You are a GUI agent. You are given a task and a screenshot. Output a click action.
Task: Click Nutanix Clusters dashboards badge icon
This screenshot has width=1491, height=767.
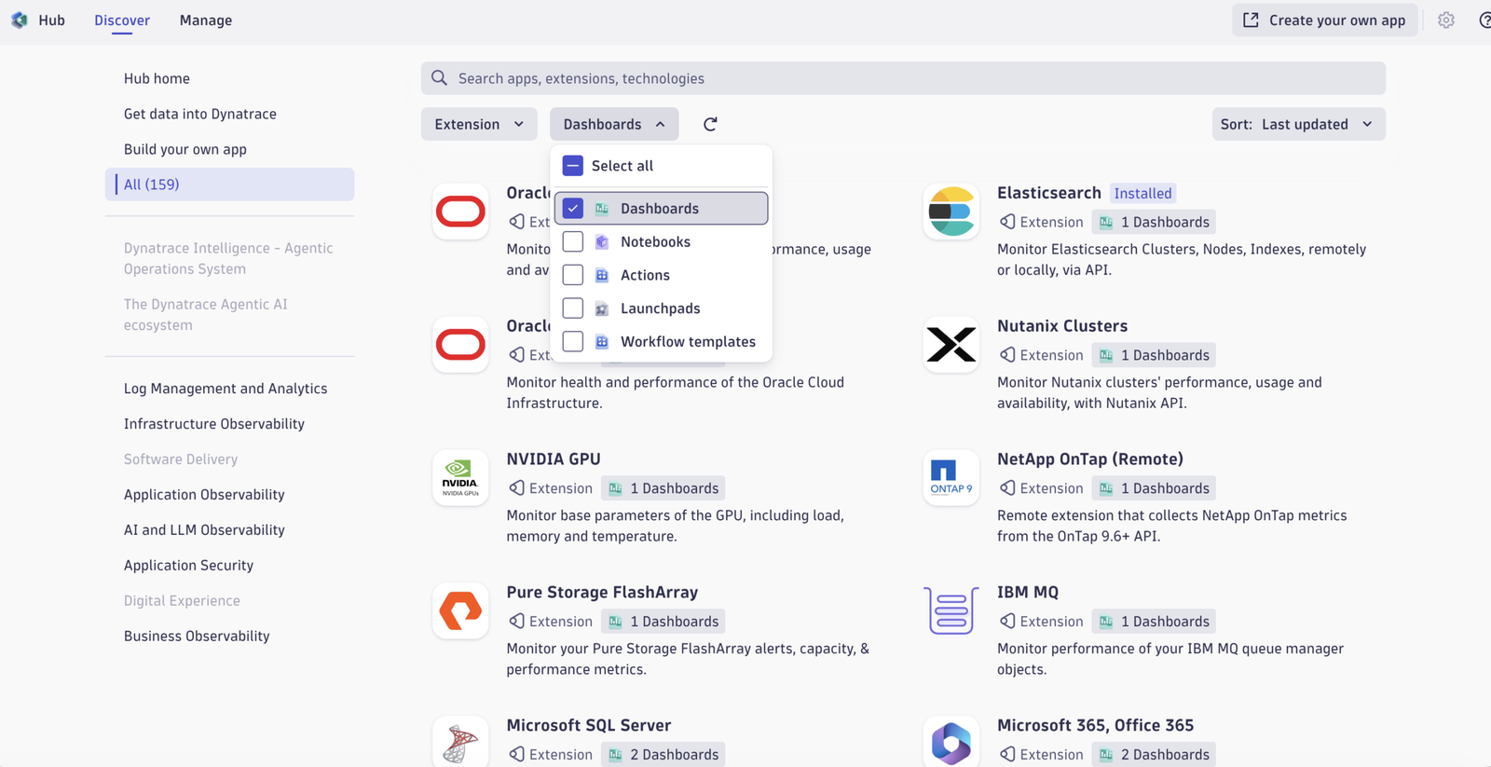pyautogui.click(x=1106, y=355)
